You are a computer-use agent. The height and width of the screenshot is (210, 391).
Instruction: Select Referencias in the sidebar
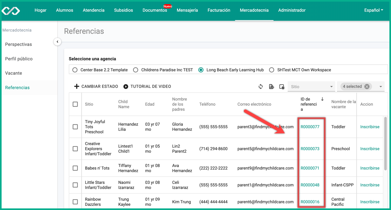tap(17, 87)
